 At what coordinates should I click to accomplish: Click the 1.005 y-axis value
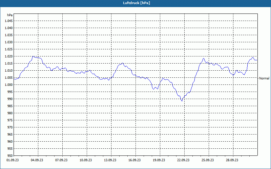point(9,78)
